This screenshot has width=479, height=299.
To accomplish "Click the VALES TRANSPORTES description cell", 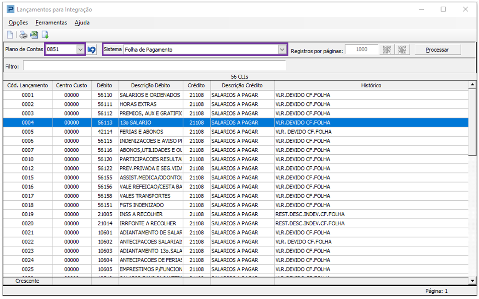I will [x=151, y=196].
